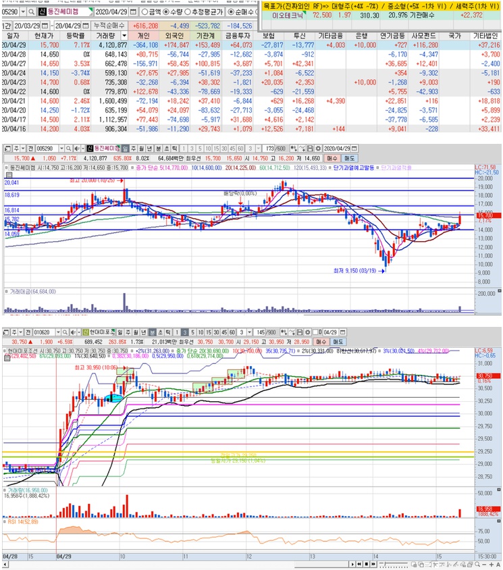This screenshot has height=570, width=503.
Task: Select the 순매수 radio button
Action: click(231, 12)
